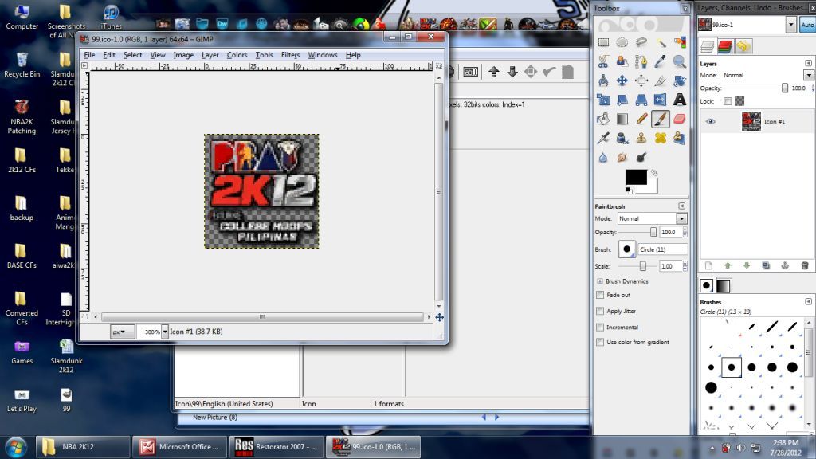The width and height of the screenshot is (816, 459).
Task: Select the Smudge tool
Action: tap(622, 157)
